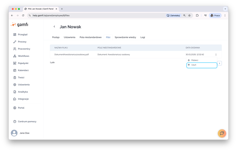Image resolution: width=237 pixels, height=151 pixels.
Task: Switch to the Sprawdzenie wiedzy tab
Action: point(125,37)
